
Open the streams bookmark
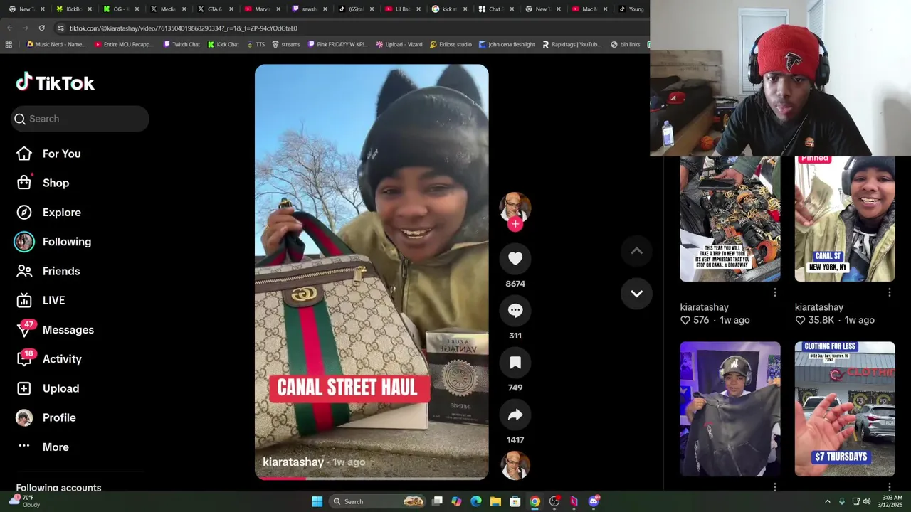point(286,44)
